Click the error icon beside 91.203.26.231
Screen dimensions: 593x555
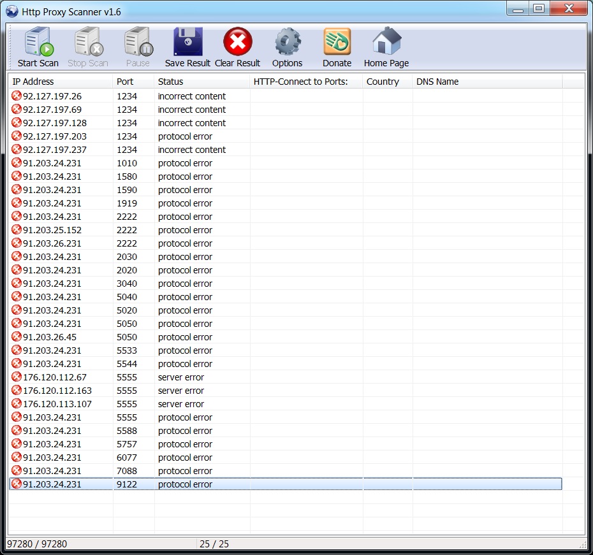[17, 243]
